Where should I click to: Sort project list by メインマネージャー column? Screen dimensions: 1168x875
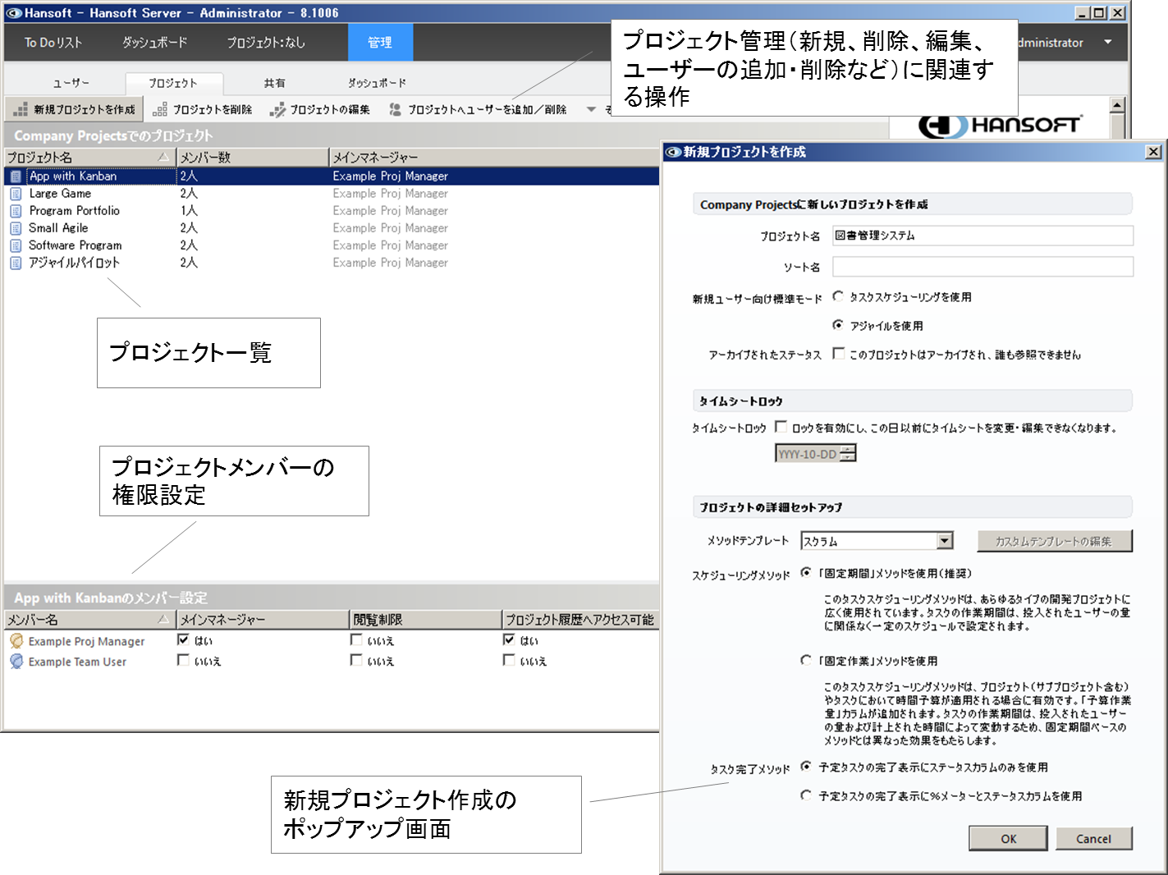pyautogui.click(x=494, y=157)
